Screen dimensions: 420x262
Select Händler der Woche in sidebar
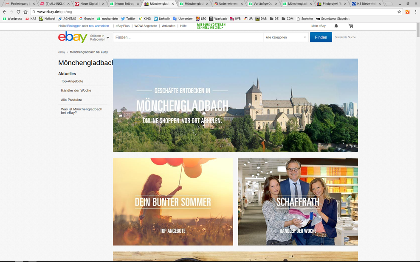76,90
